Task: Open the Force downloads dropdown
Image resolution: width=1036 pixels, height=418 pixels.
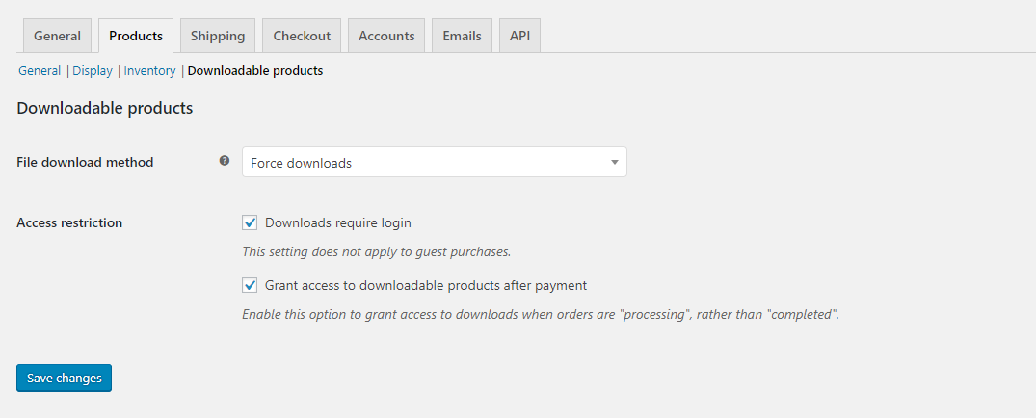Action: point(434,163)
